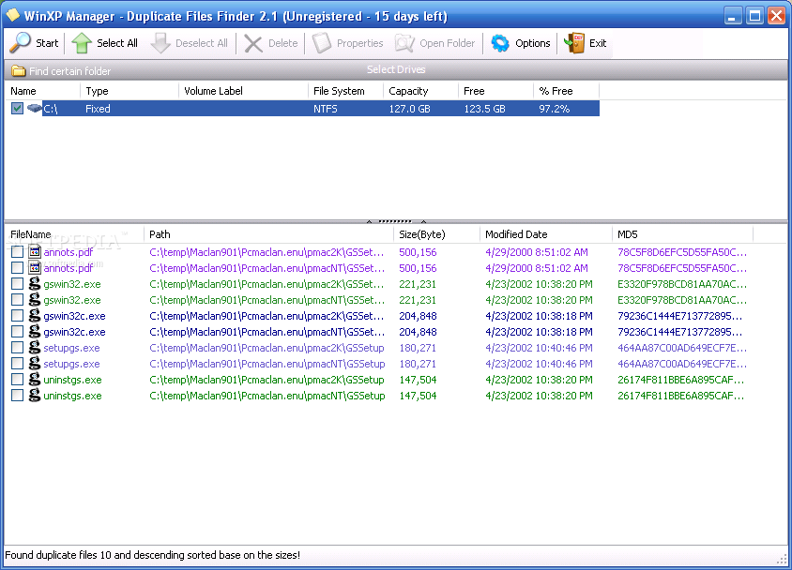Click the Find certain folder icon
The image size is (792, 570).
(x=19, y=71)
